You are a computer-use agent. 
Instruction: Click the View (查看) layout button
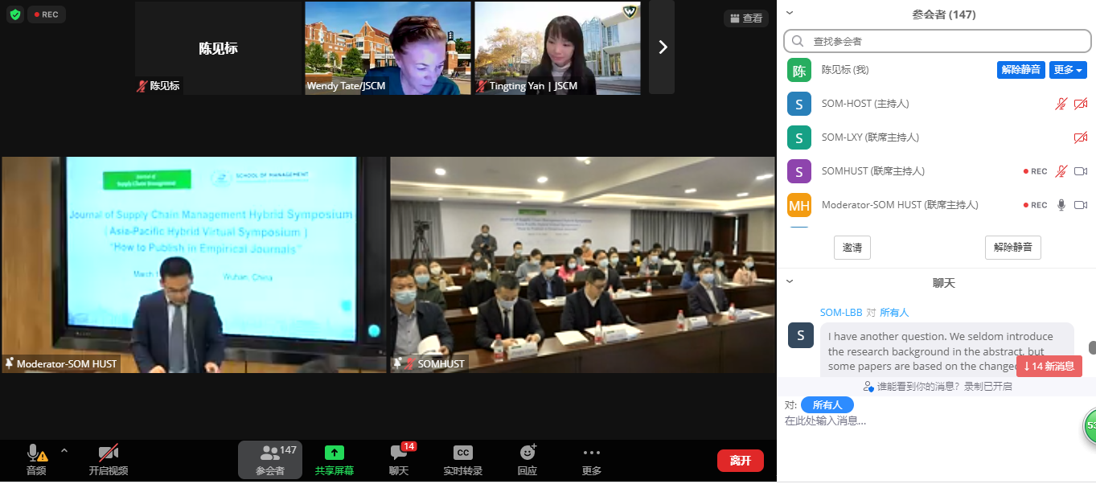745,18
